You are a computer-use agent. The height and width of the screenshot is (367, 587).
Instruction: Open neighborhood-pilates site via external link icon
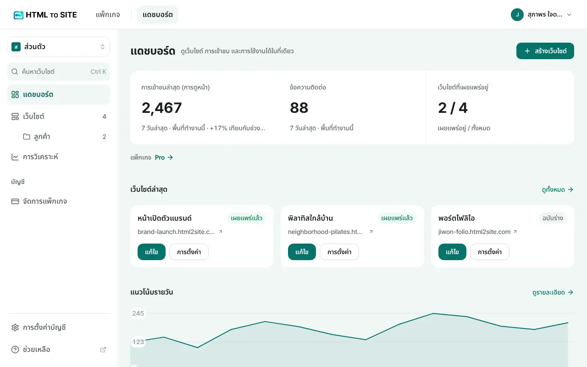coord(371,232)
